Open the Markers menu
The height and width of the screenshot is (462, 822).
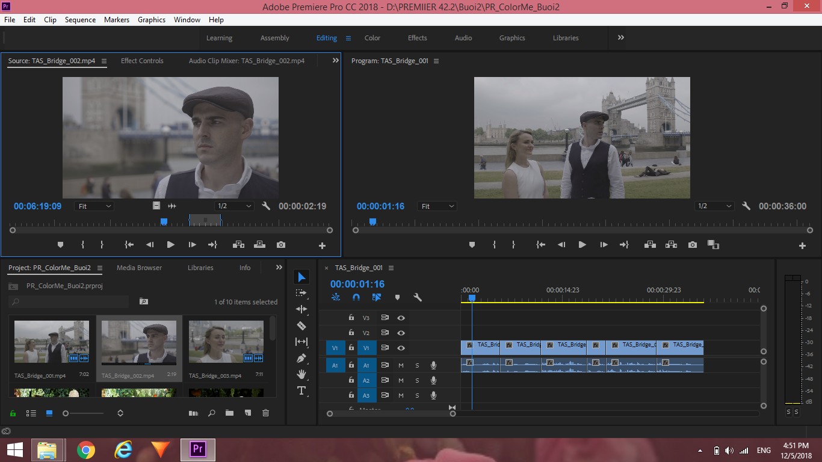117,20
